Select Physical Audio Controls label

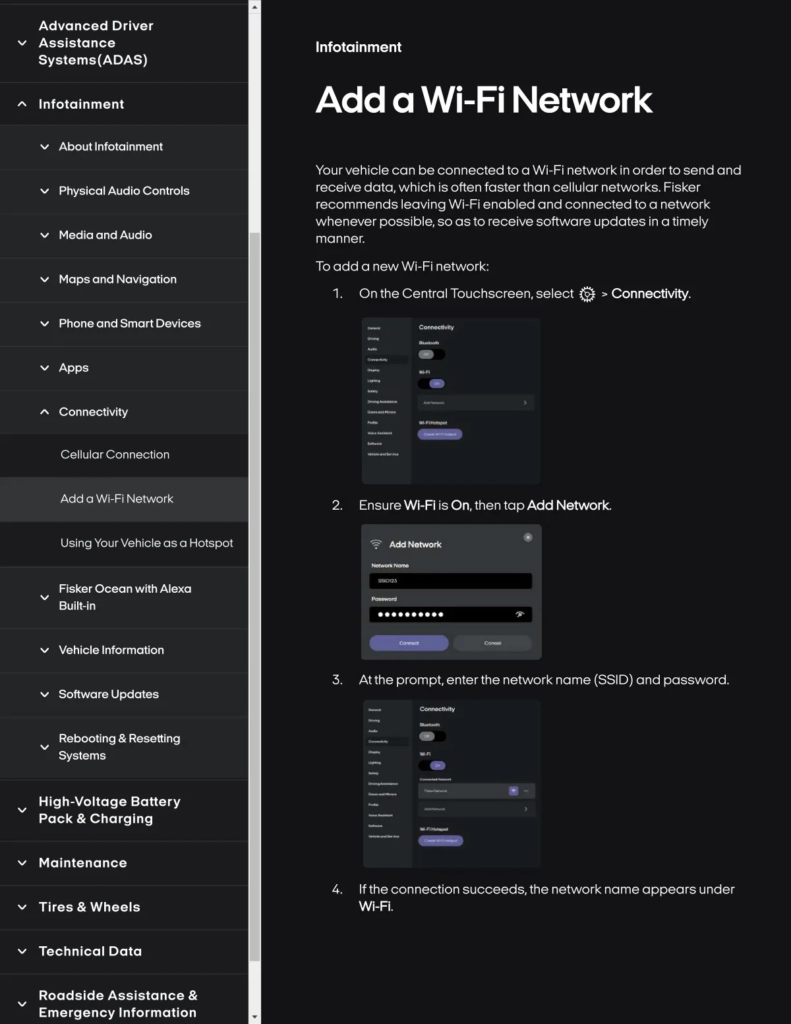click(124, 191)
